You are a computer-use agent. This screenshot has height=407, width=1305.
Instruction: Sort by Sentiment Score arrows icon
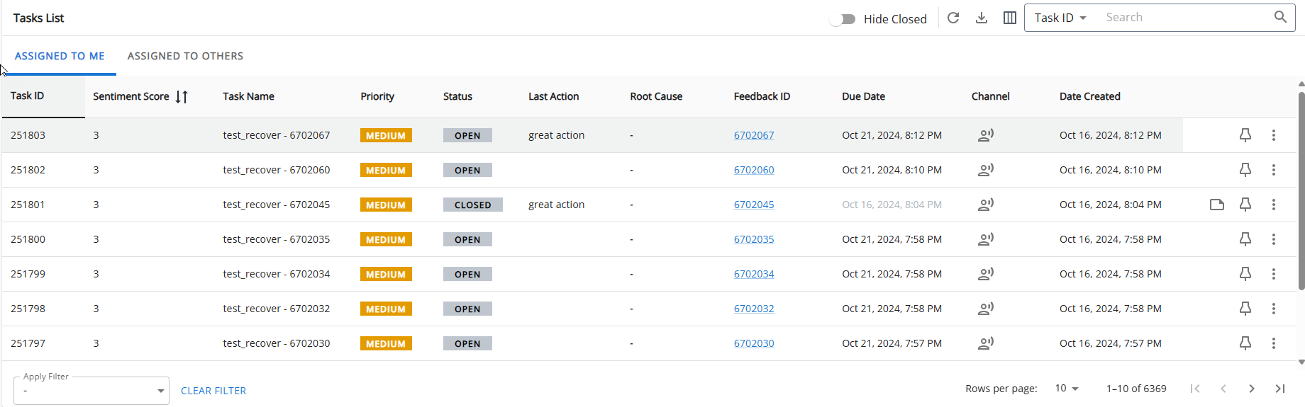click(x=182, y=97)
